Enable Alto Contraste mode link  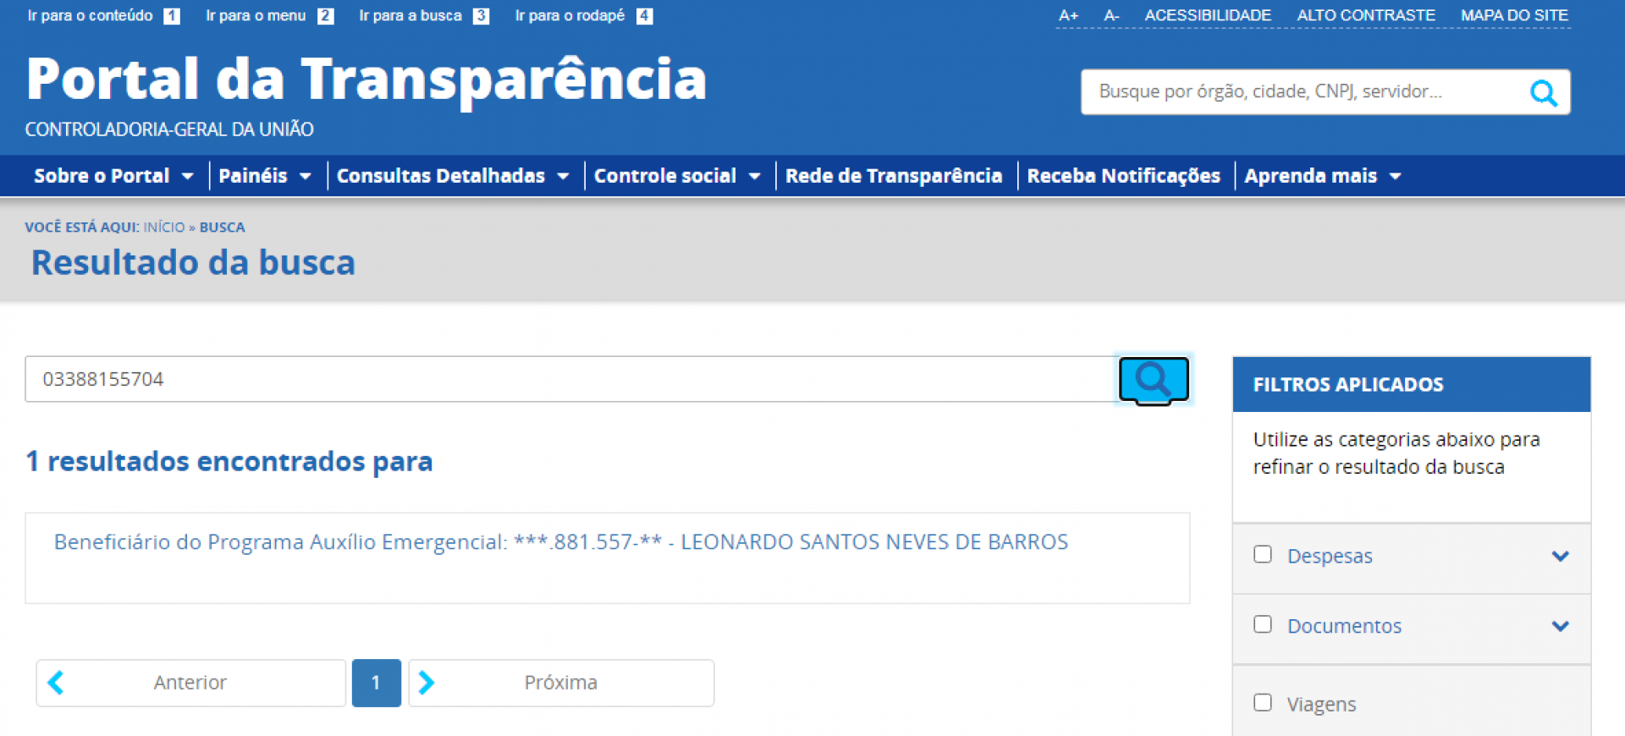[1365, 15]
